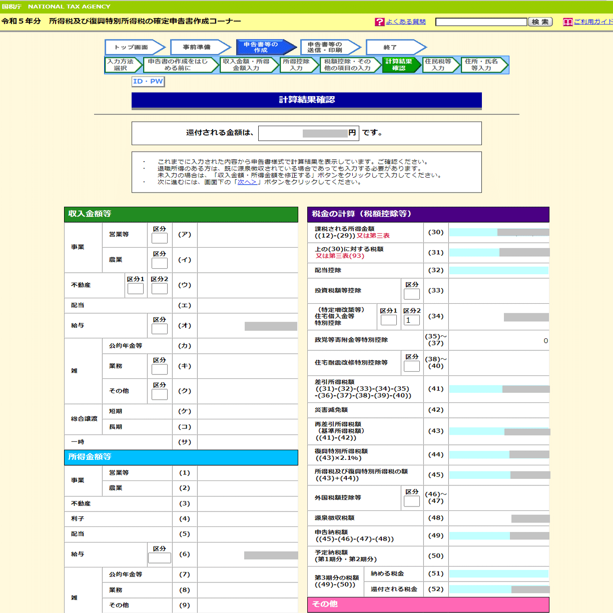Screen dimensions: 613x613
Task: Click 区分 box for 外国税額控除等
Action: pos(412,501)
